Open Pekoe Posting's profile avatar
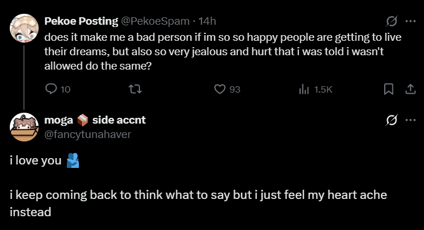This screenshot has height=230, width=424. [24, 28]
